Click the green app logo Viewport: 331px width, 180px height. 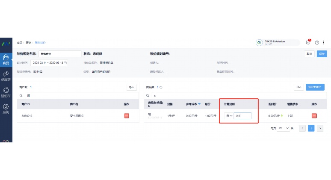click(6, 44)
